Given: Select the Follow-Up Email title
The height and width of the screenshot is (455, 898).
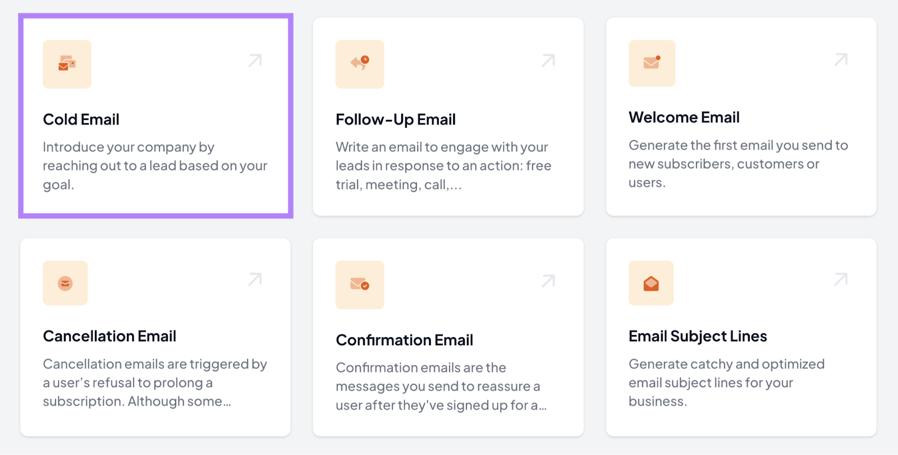Looking at the screenshot, I should click(396, 119).
